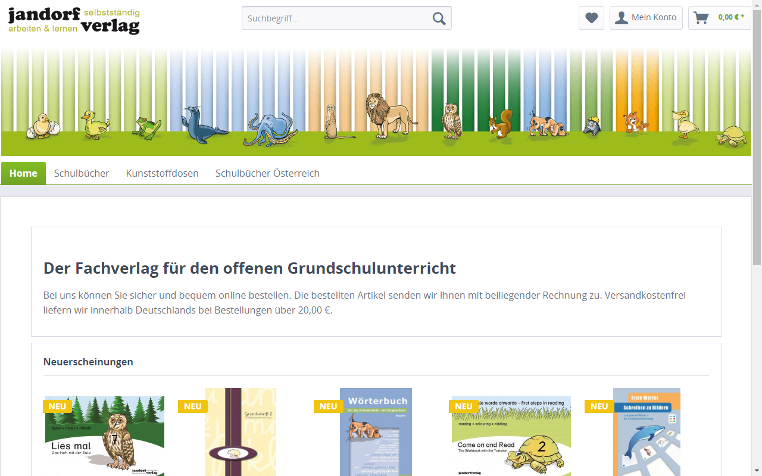
Task: Open the Schulbücher menu
Action: (x=82, y=173)
